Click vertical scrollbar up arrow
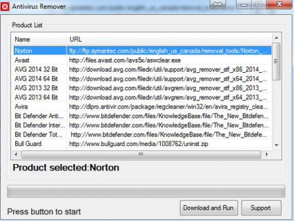The width and height of the screenshot is (294, 221). click(x=276, y=38)
